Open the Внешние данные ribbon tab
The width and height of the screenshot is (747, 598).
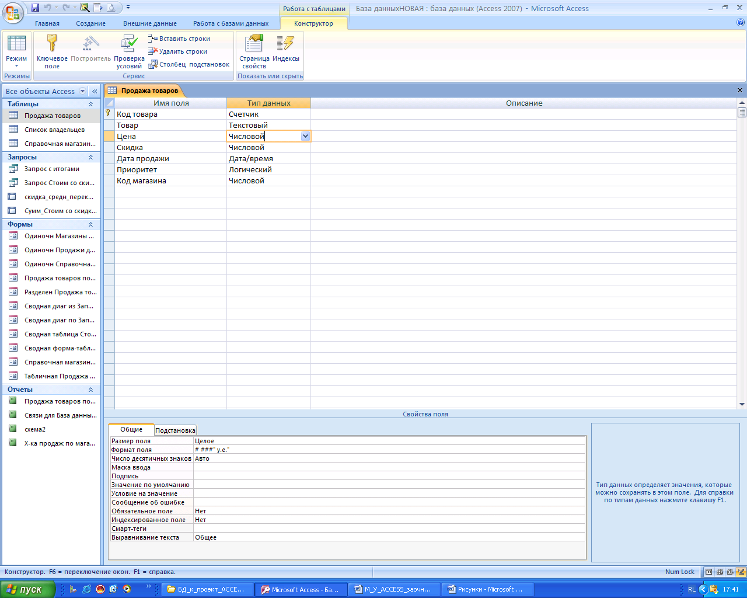150,23
